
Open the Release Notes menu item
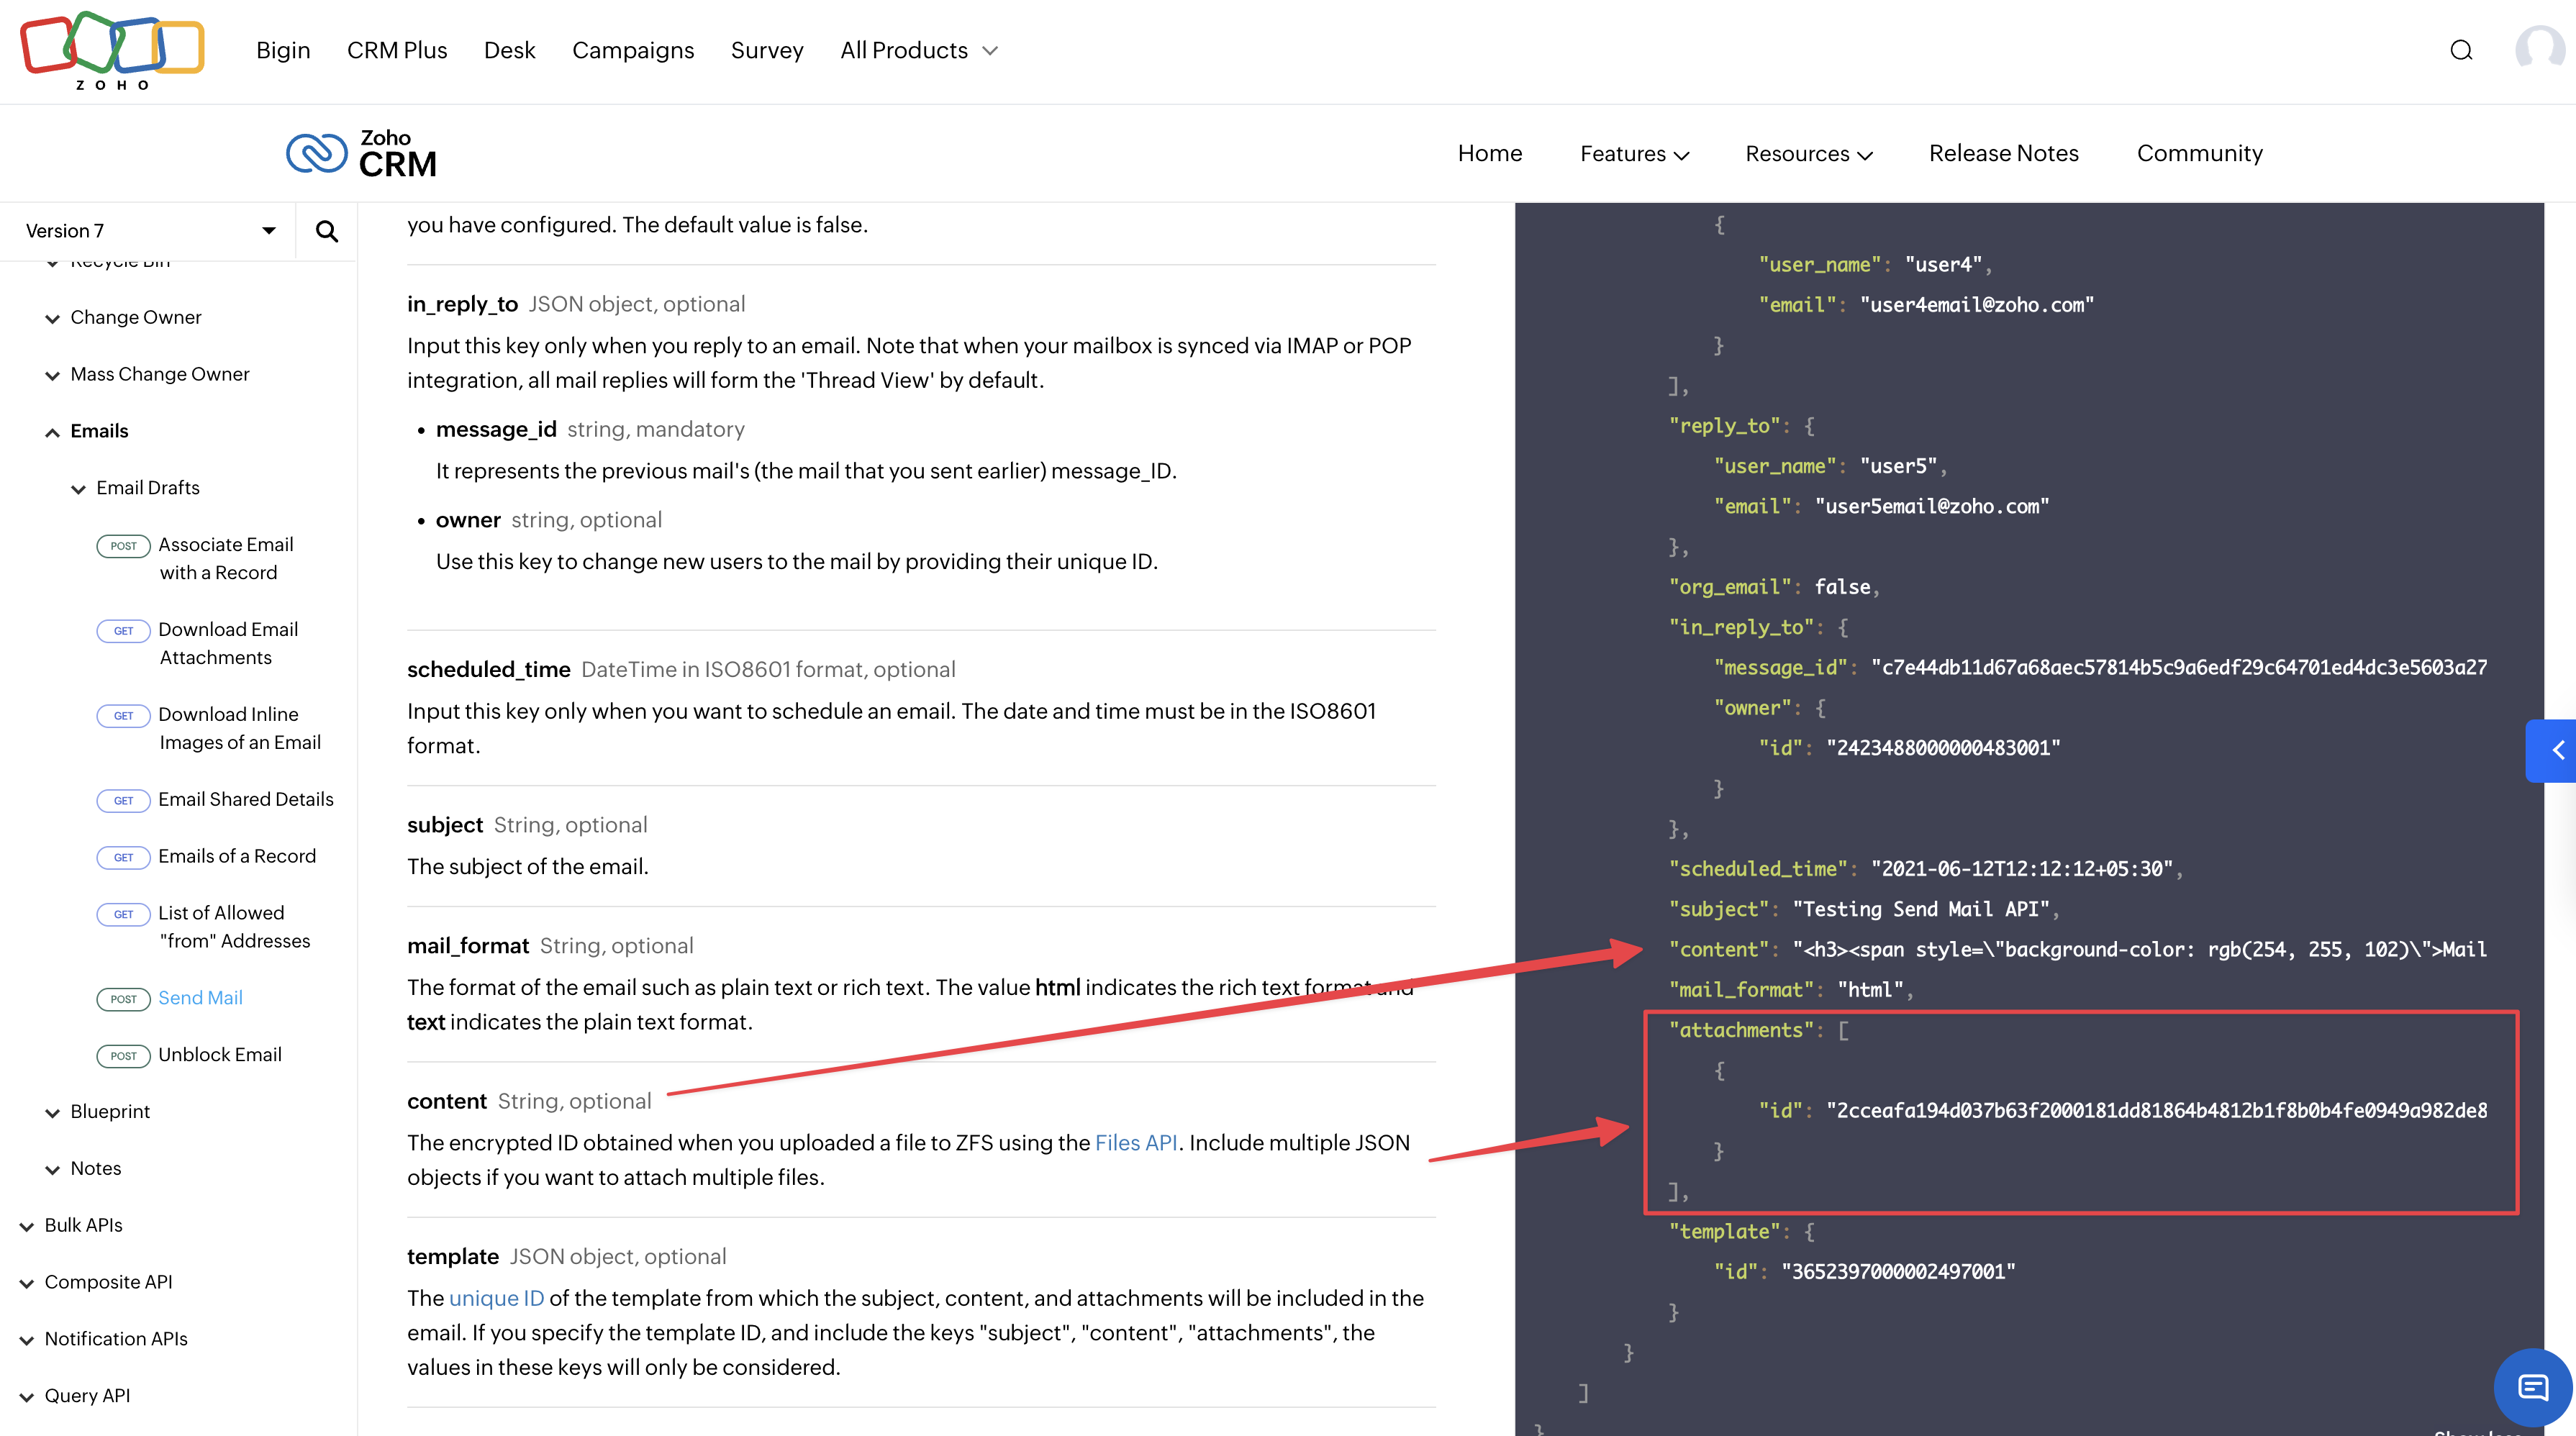pyautogui.click(x=2003, y=153)
